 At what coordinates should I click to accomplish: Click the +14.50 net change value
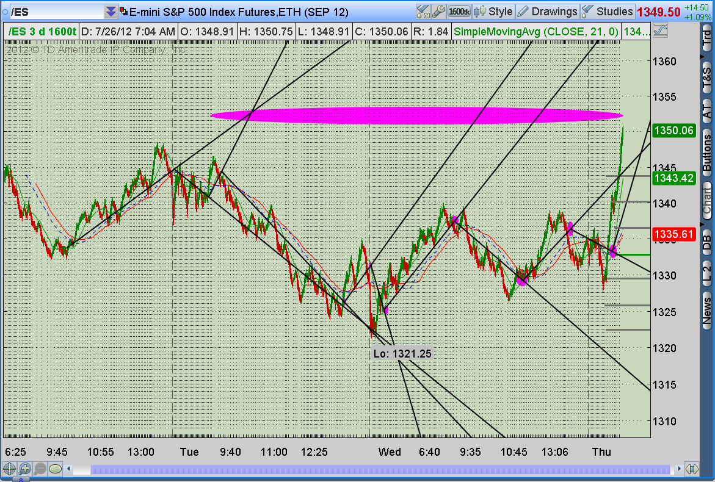click(696, 7)
